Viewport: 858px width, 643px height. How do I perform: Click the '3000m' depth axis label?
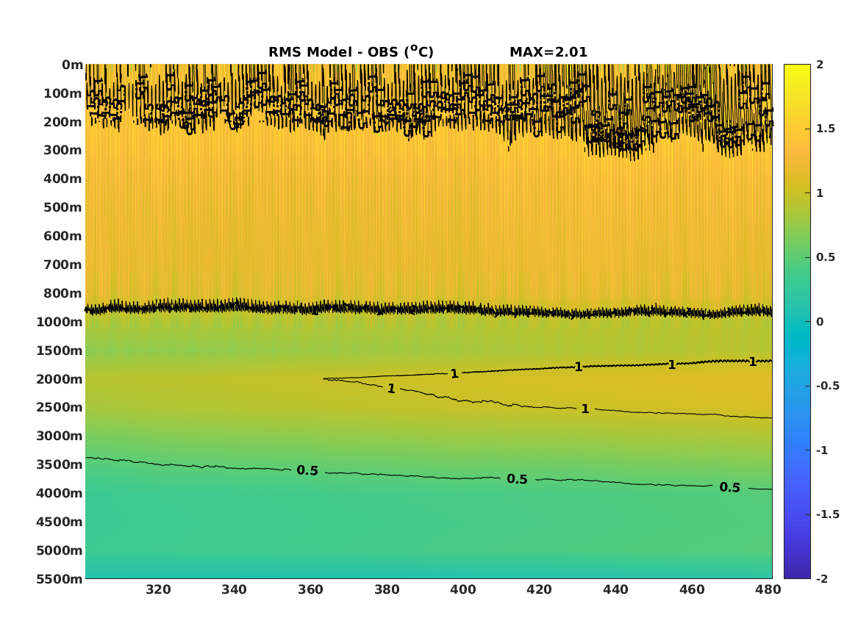60,436
